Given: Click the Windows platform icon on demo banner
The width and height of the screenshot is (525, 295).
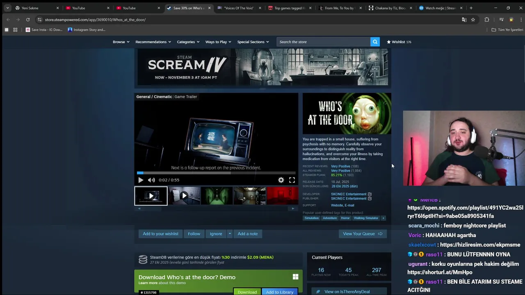Looking at the screenshot, I should 295,277.
